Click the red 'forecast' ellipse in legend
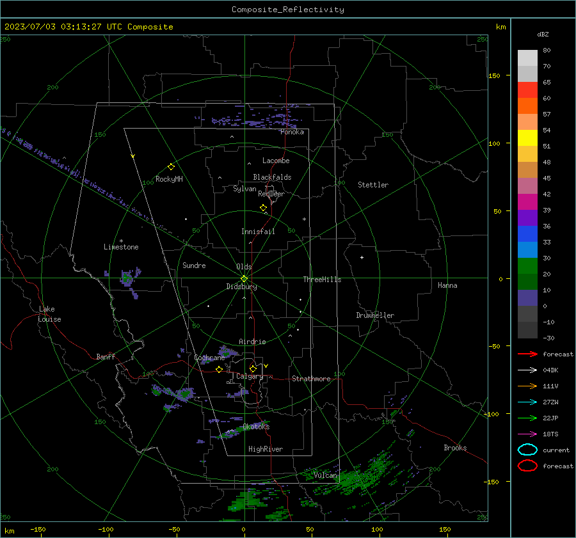The height and width of the screenshot is (538, 576). click(x=527, y=466)
